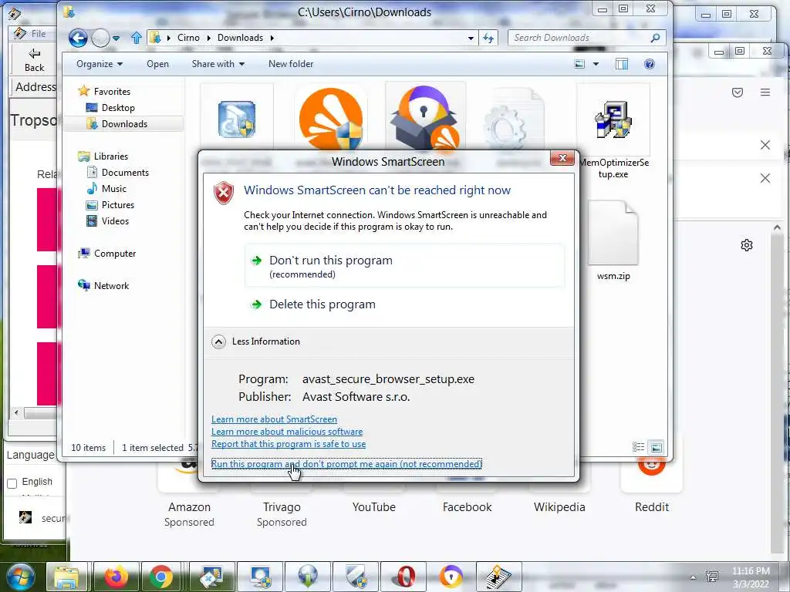
Task: Choose Don't run this program
Action: [404, 266]
